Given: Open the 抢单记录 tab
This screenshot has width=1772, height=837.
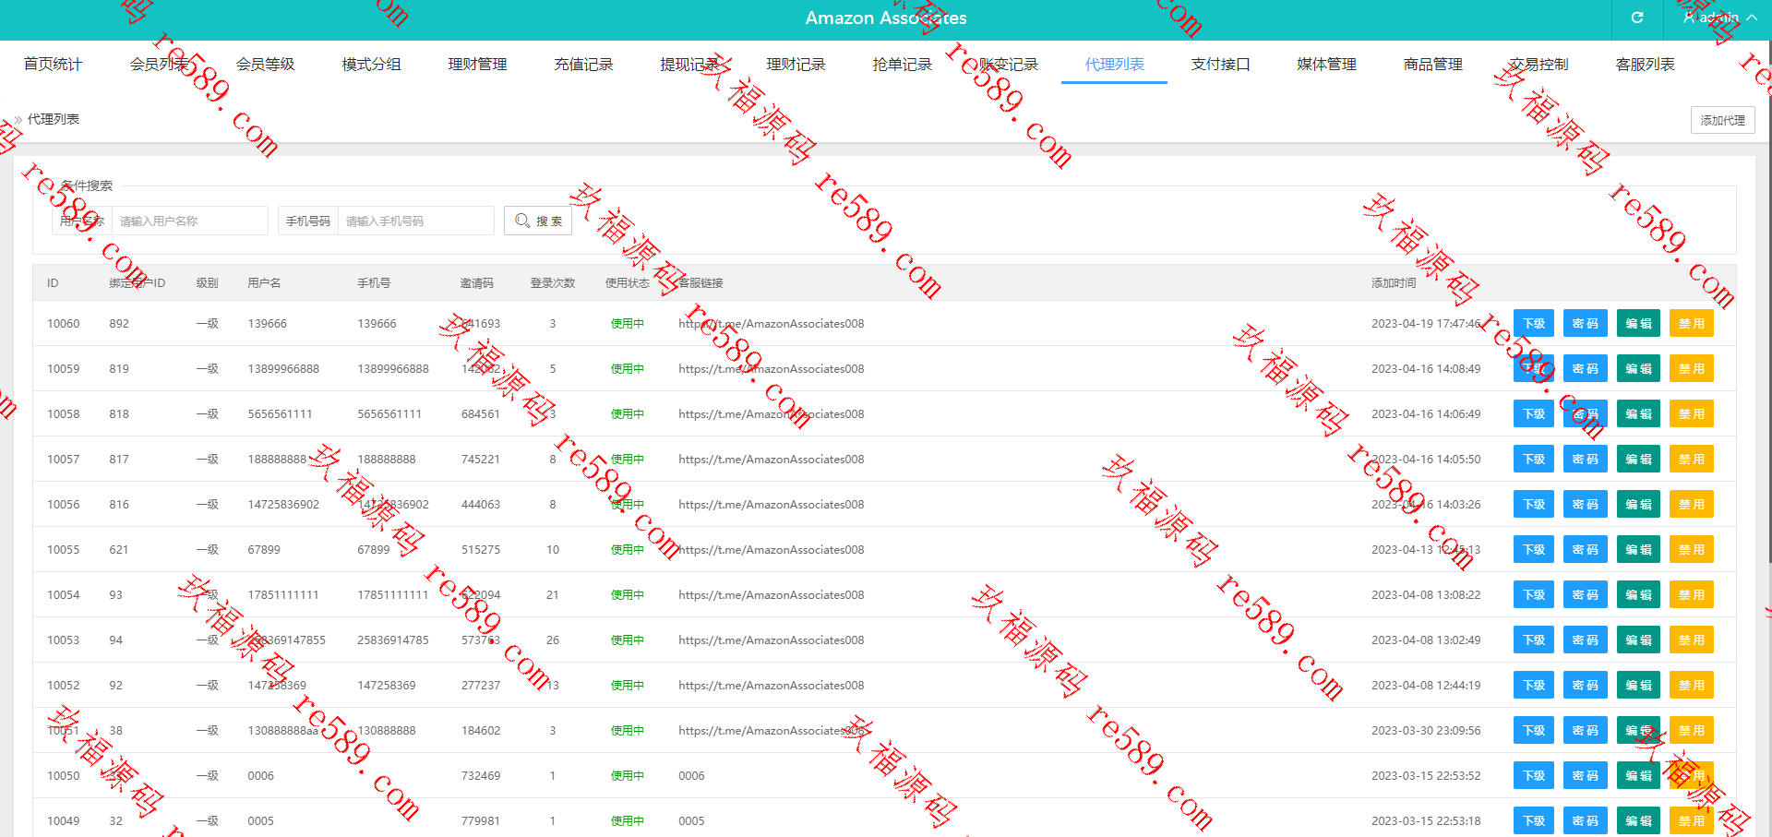Looking at the screenshot, I should pyautogui.click(x=902, y=64).
